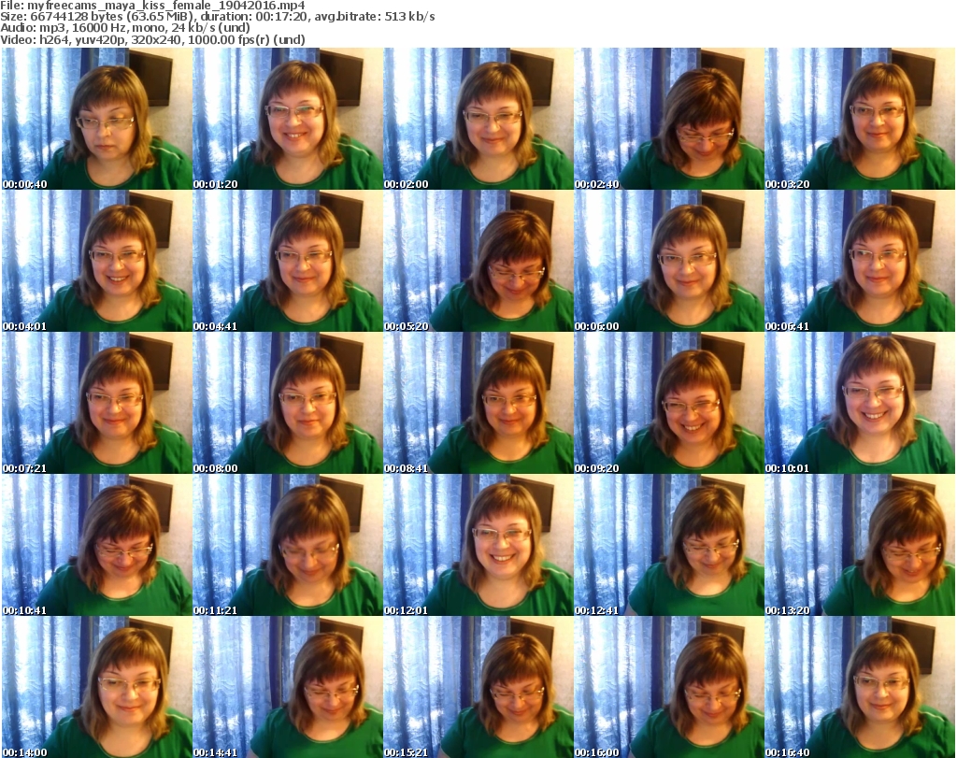The height and width of the screenshot is (758, 957).
Task: Choose the frame marked 00:12:01
Action: tap(478, 545)
